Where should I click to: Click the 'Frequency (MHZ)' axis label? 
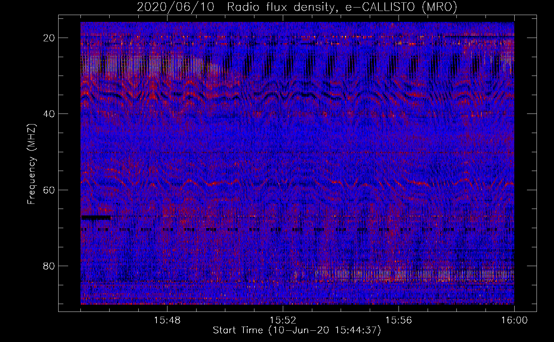(x=32, y=164)
